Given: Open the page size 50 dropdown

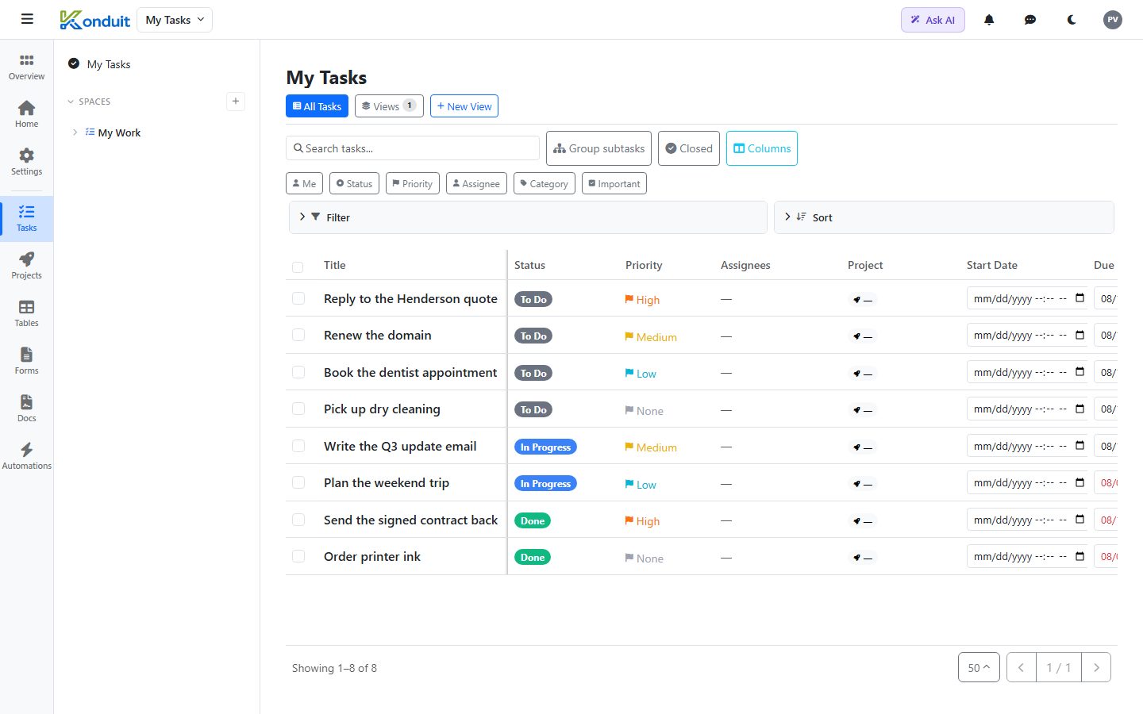Looking at the screenshot, I should 979,668.
